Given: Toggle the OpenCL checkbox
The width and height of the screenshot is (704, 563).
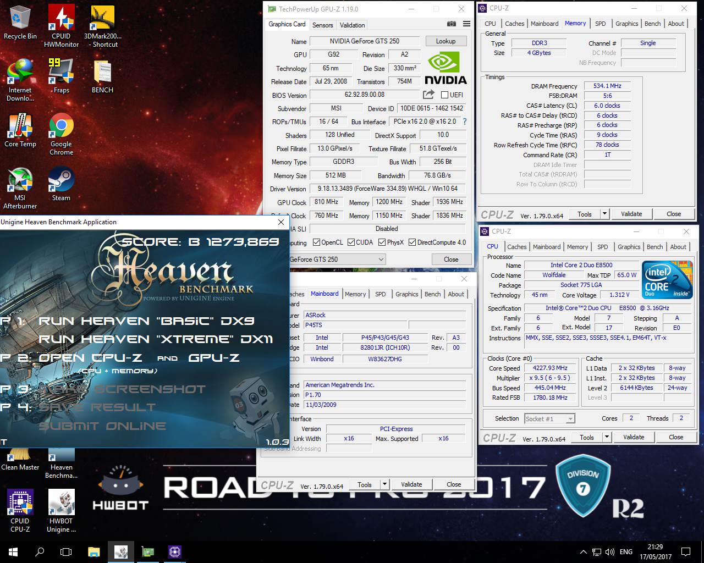Looking at the screenshot, I should pyautogui.click(x=316, y=242).
